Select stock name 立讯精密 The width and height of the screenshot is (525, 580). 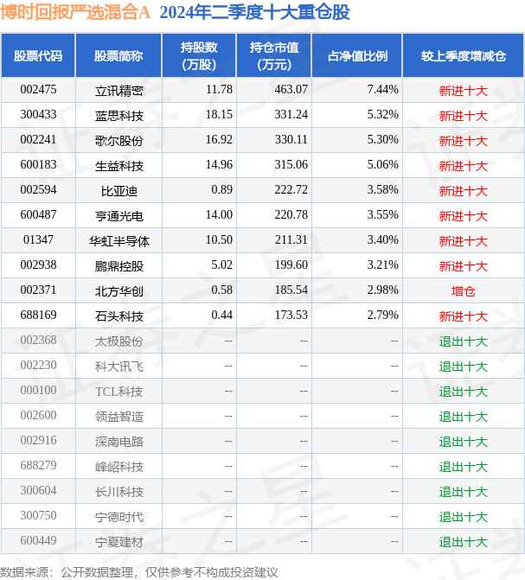coord(118,91)
